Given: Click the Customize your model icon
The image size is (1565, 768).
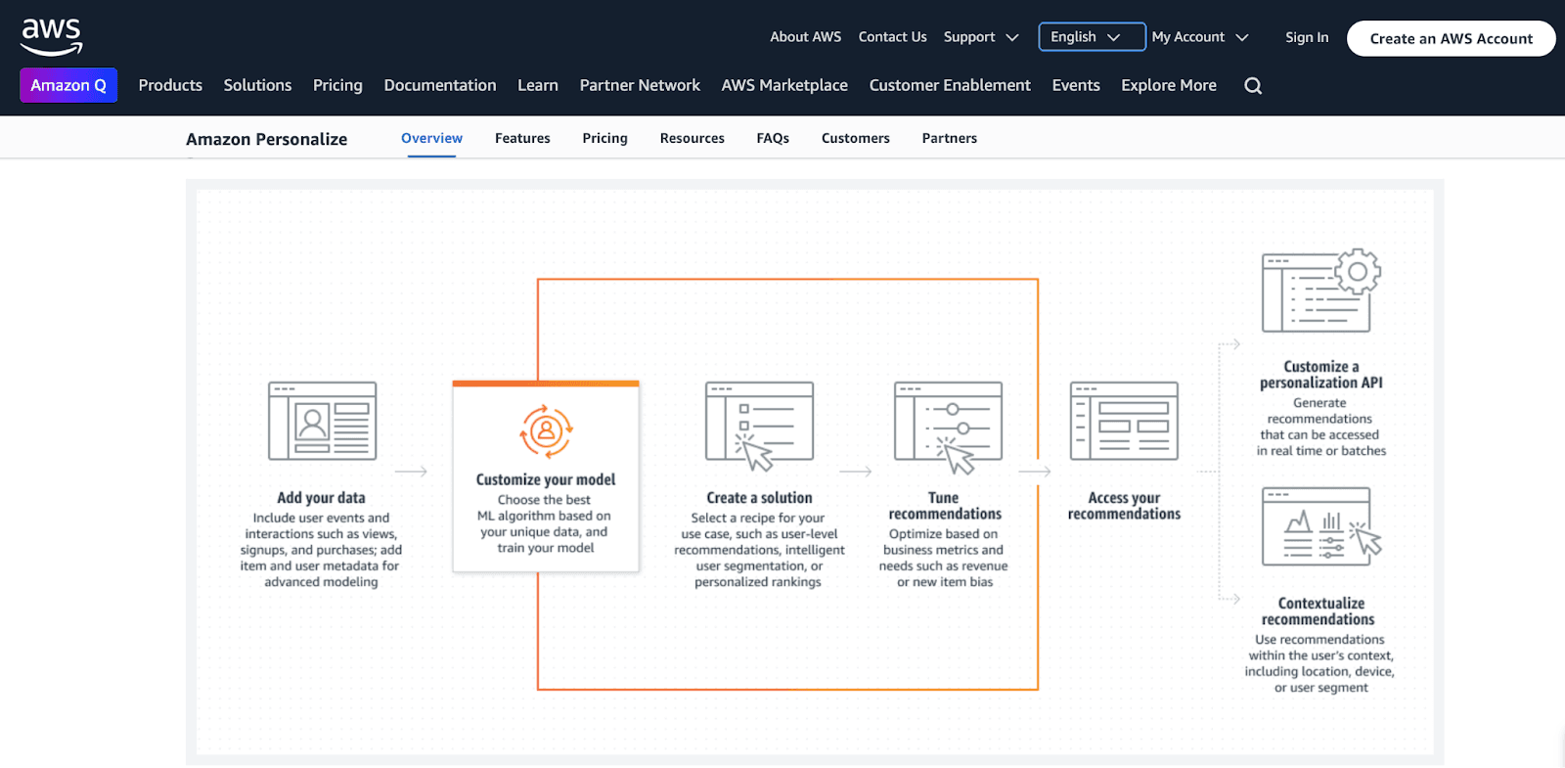Looking at the screenshot, I should pyautogui.click(x=546, y=431).
